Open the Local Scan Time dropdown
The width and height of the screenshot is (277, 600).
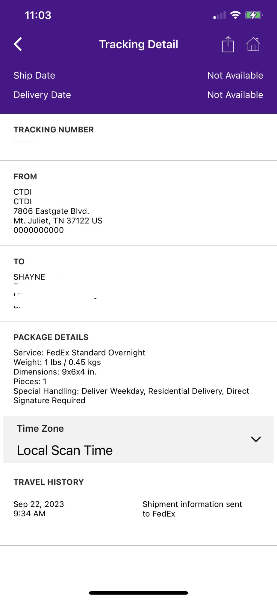tap(138, 439)
